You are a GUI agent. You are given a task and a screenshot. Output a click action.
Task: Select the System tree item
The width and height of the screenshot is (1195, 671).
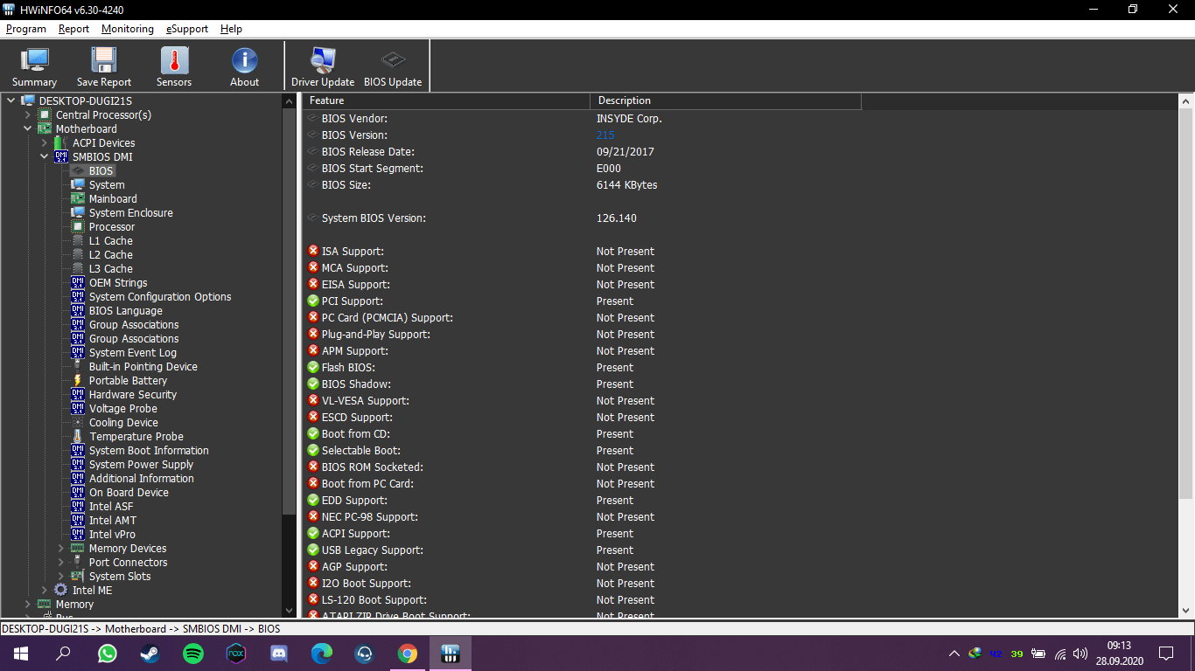point(107,184)
